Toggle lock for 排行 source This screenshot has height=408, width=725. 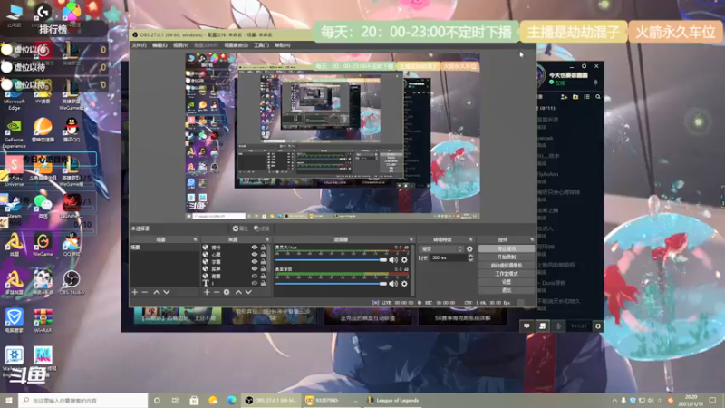263,248
